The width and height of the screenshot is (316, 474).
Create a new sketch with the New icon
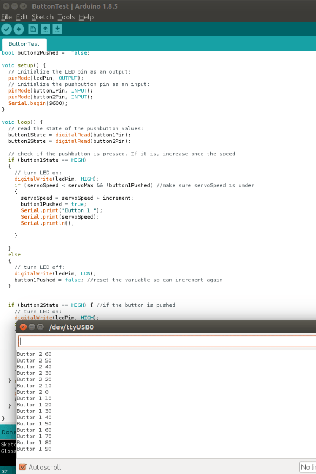pyautogui.click(x=33, y=29)
